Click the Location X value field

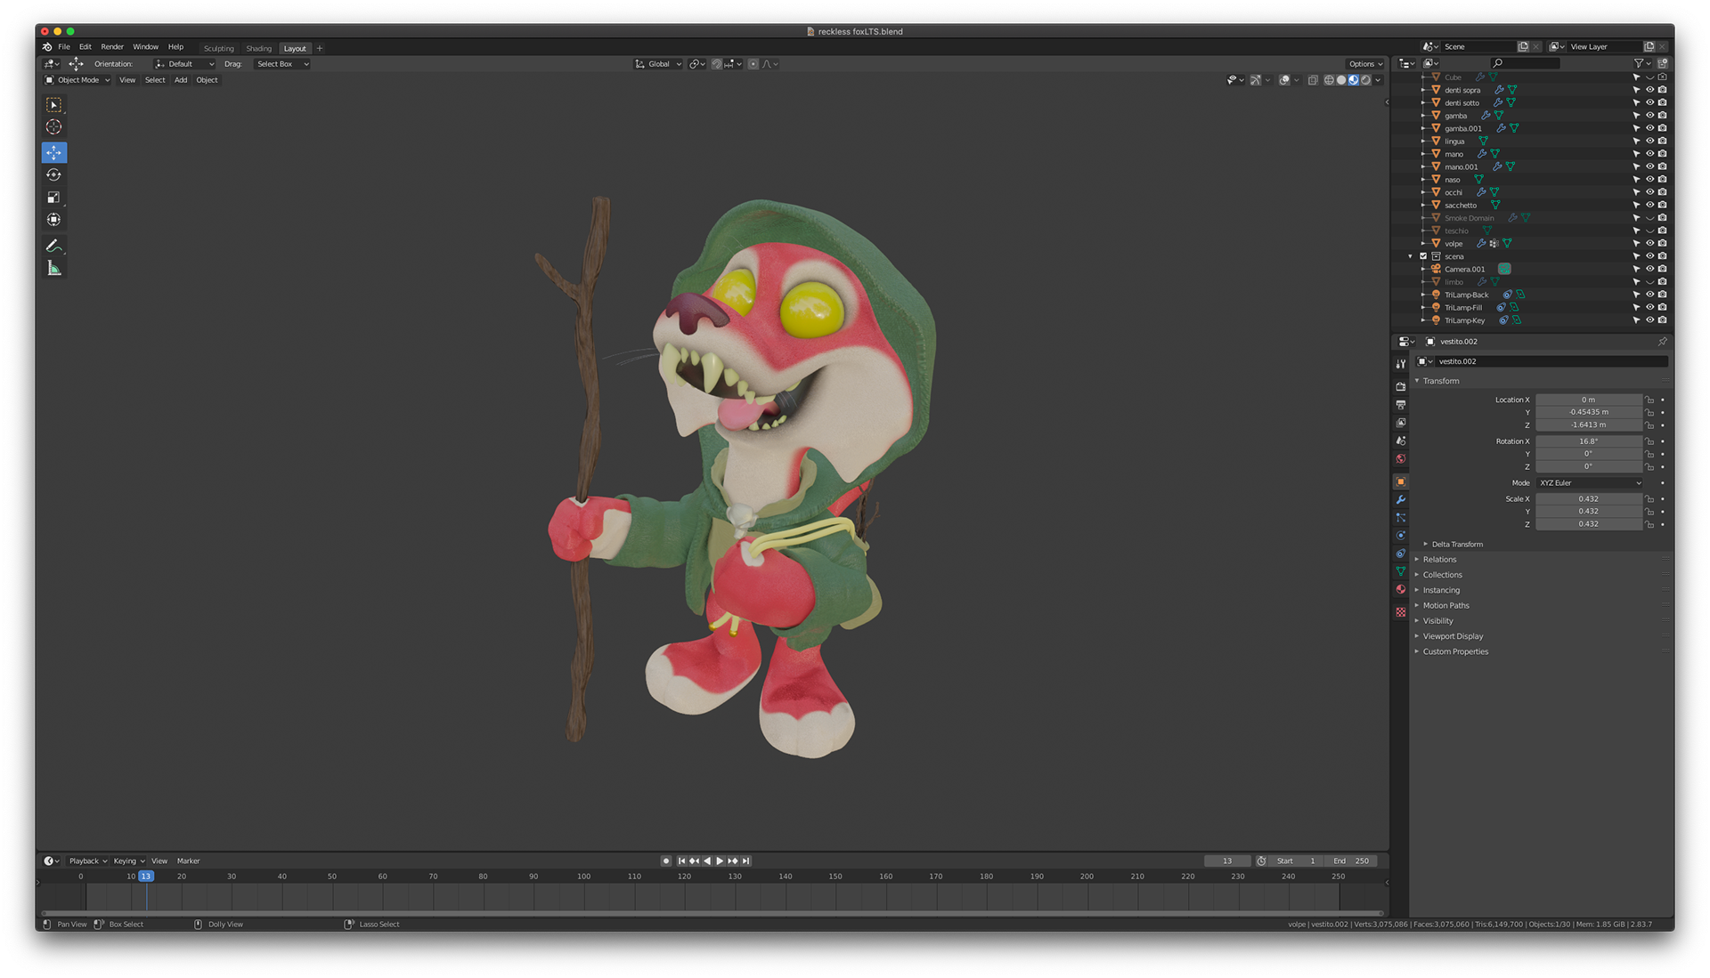[x=1588, y=400]
